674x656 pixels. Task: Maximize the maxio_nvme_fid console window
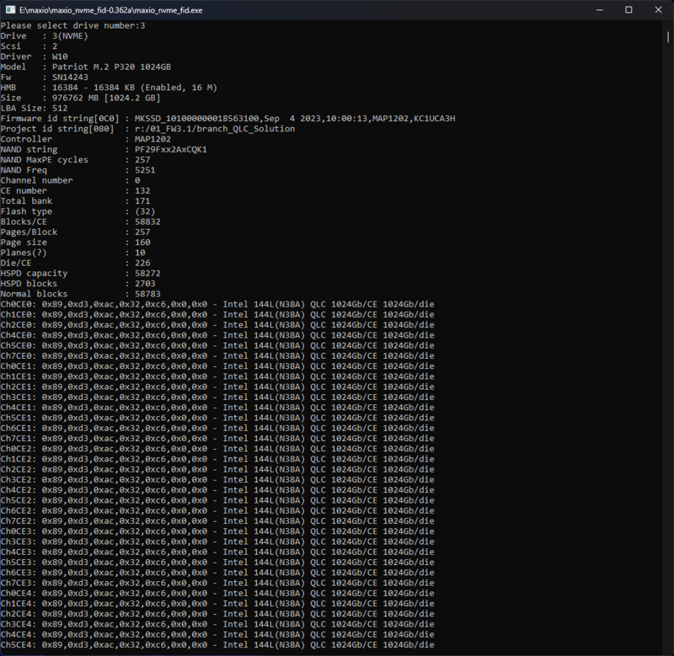(629, 10)
